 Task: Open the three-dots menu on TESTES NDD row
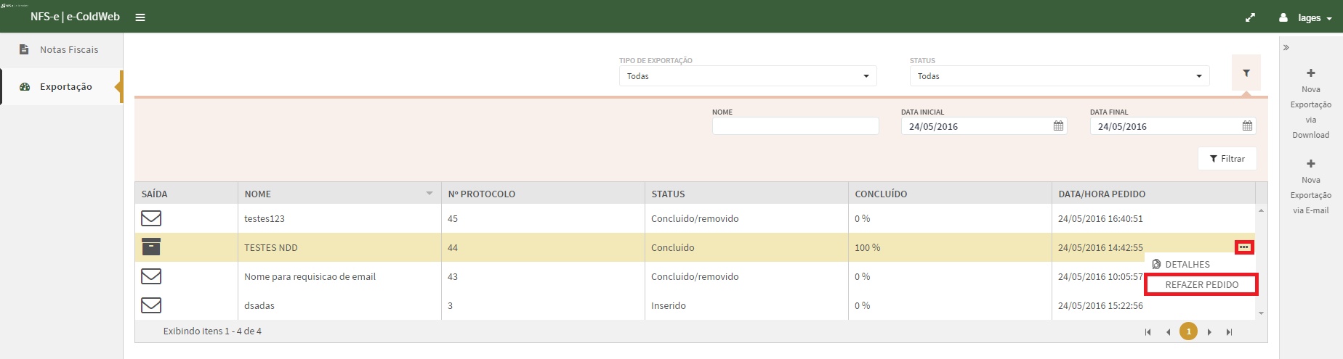click(x=1244, y=247)
